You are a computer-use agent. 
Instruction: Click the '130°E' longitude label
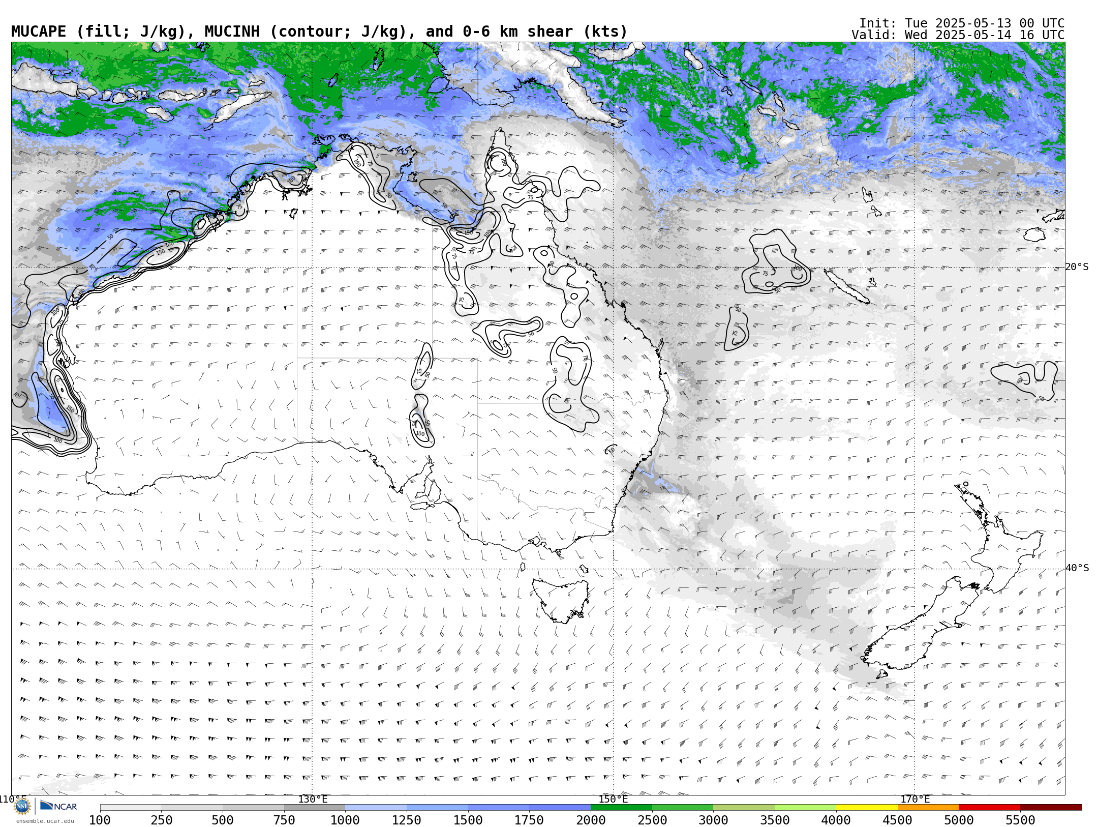pyautogui.click(x=313, y=799)
